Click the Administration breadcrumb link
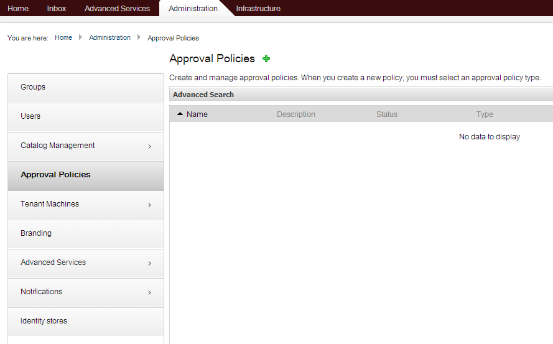553x344 pixels. 109,38
